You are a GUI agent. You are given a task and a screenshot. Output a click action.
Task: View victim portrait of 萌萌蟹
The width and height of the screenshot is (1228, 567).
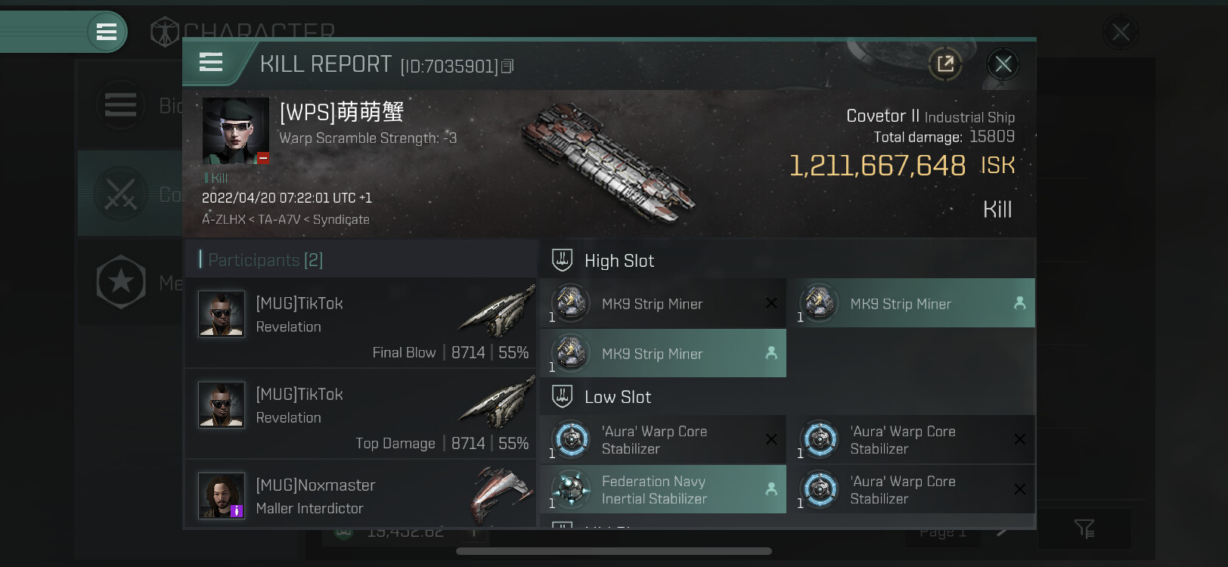(x=236, y=131)
